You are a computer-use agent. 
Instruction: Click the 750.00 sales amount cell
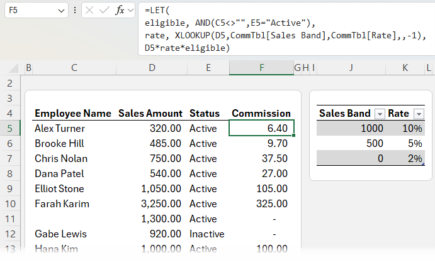tap(152, 158)
